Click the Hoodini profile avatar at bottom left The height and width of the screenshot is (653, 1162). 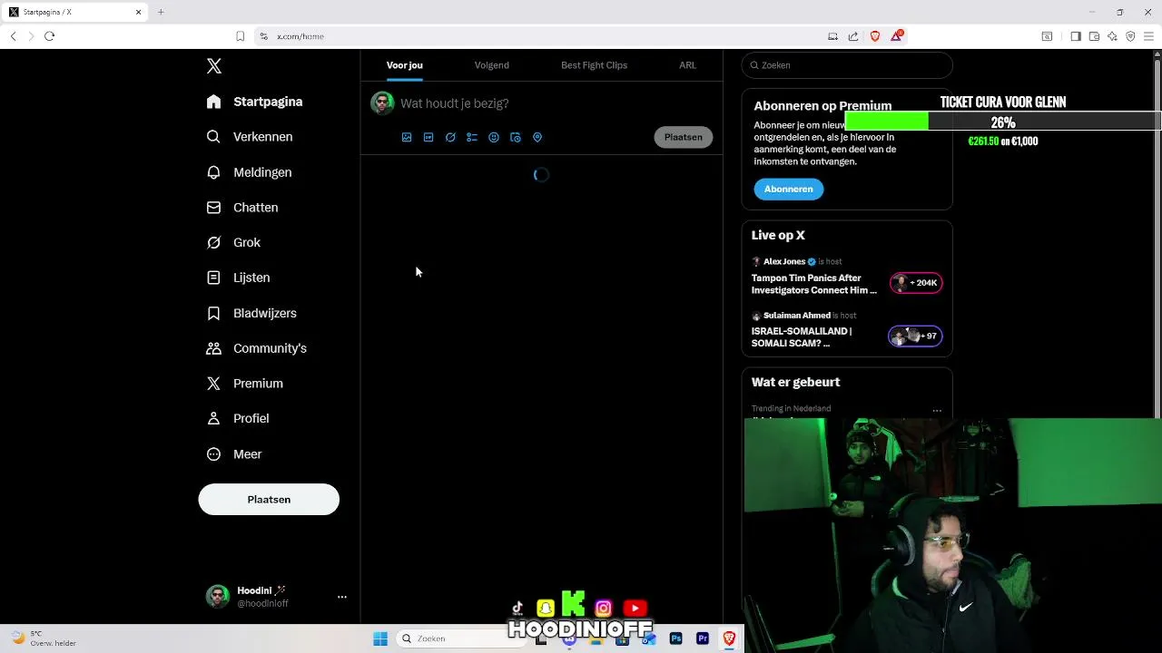(x=218, y=596)
